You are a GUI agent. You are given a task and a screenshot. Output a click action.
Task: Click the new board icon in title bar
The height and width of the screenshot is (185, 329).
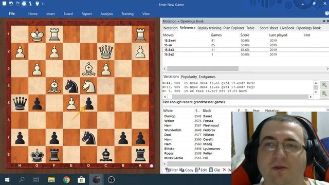click(4, 4)
